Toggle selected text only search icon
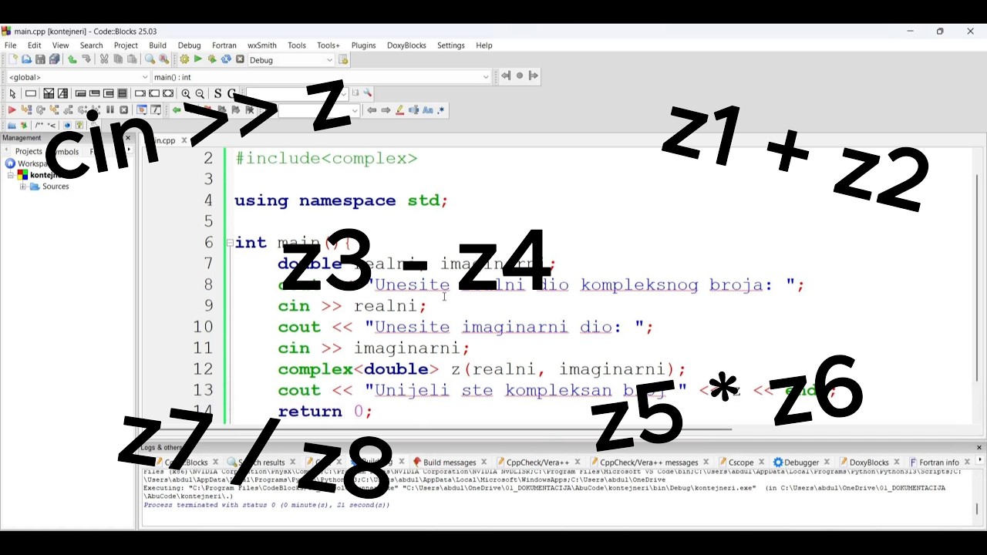 (414, 109)
